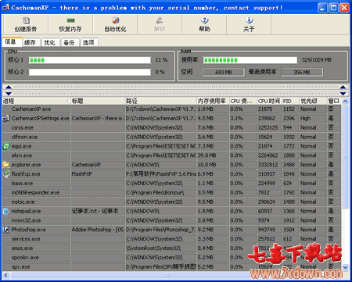The height and width of the screenshot is (282, 352).
Task: Sort by PID column header
Action: tap(290, 101)
